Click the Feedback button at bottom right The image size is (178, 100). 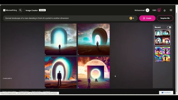tap(166, 92)
